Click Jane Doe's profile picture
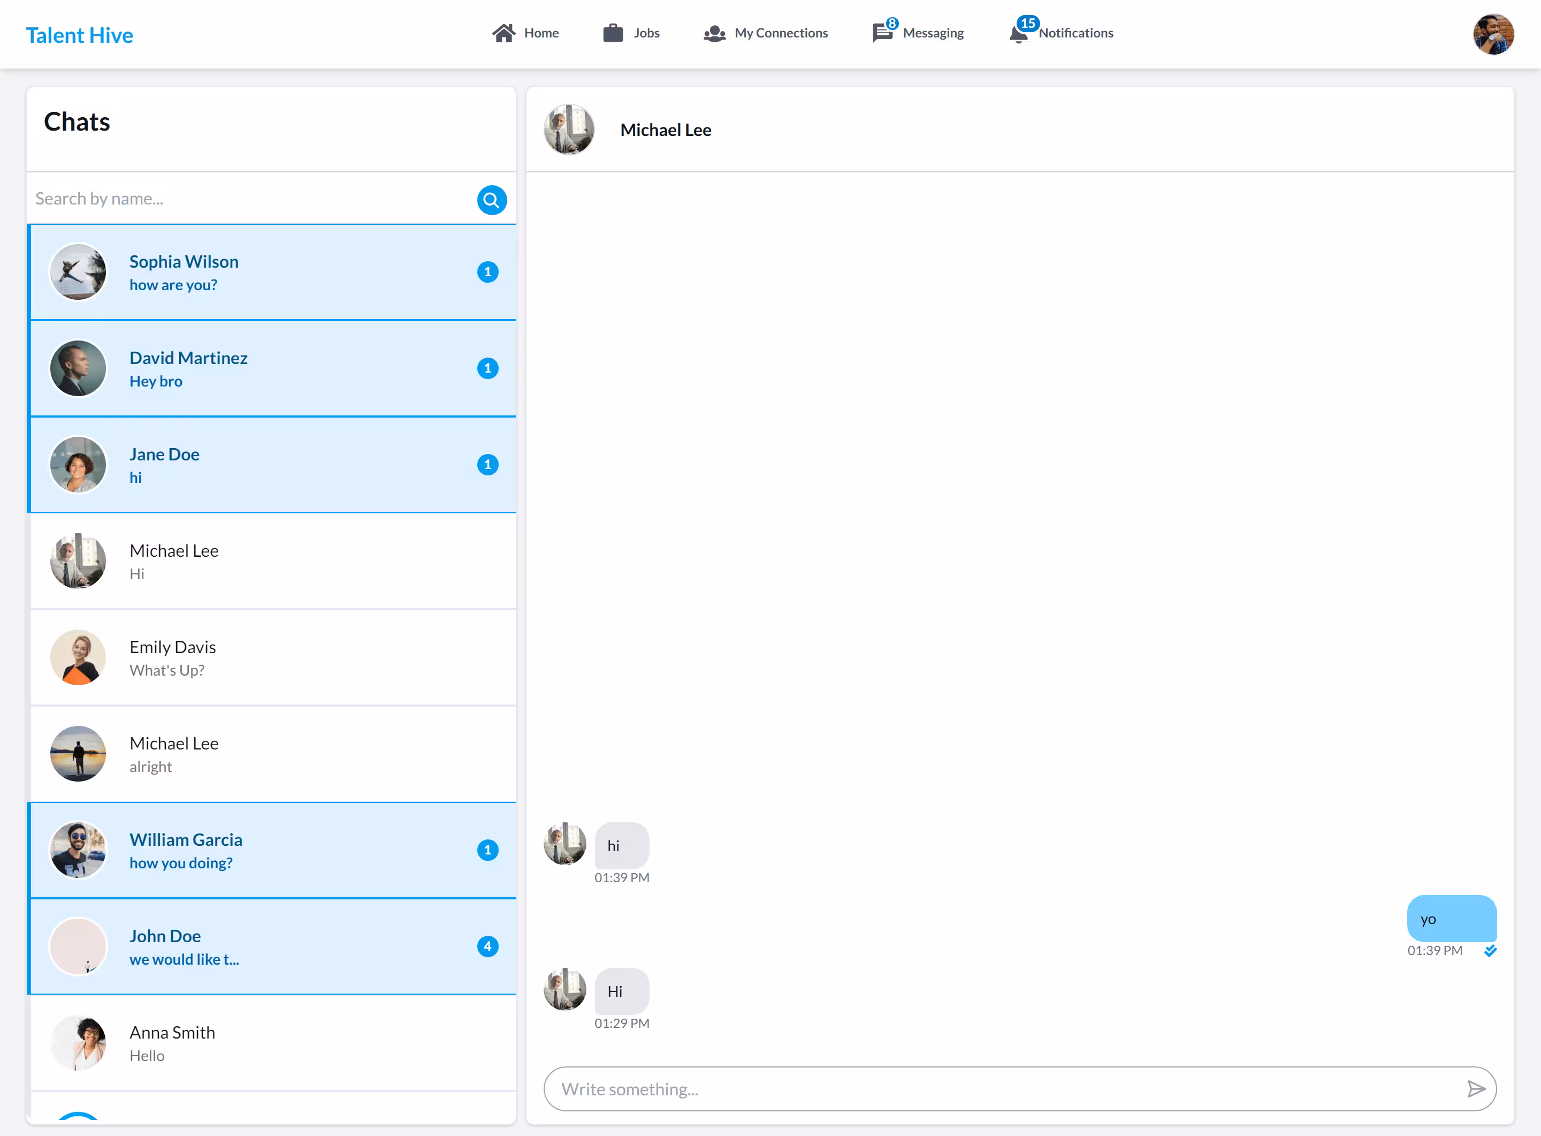 click(x=78, y=464)
